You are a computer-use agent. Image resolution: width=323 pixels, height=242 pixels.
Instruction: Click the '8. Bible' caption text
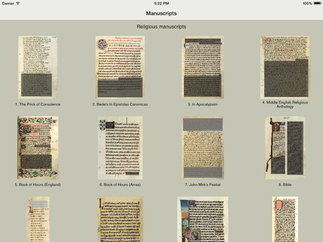click(285, 185)
